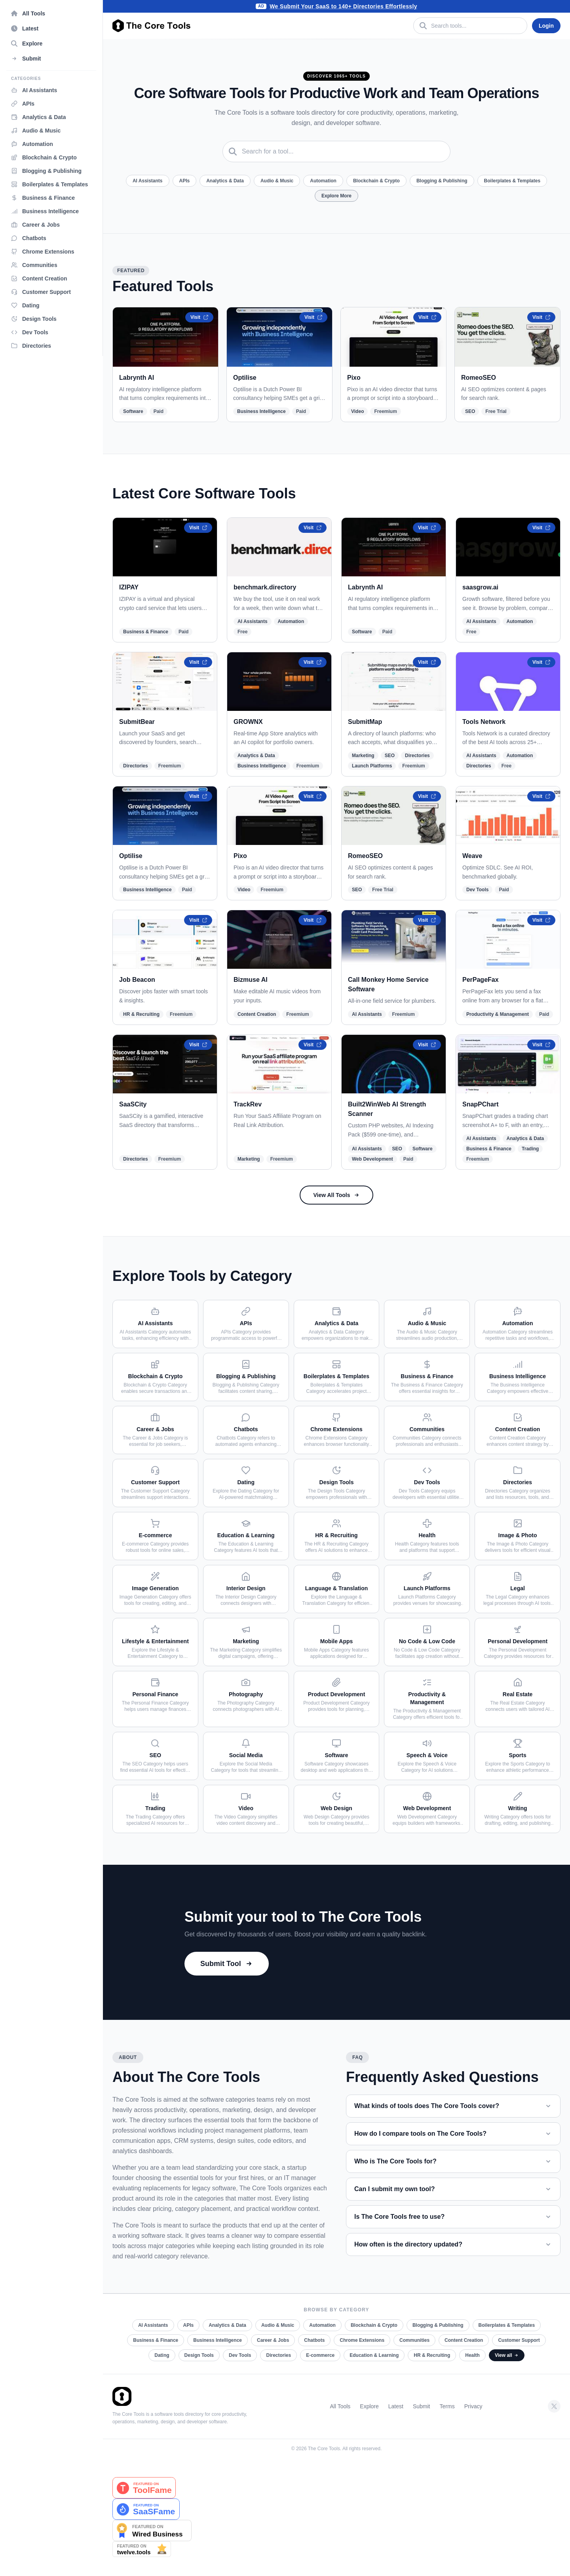
Task: Open Business Intelligence in the sidebar categories
Action: 50,211
